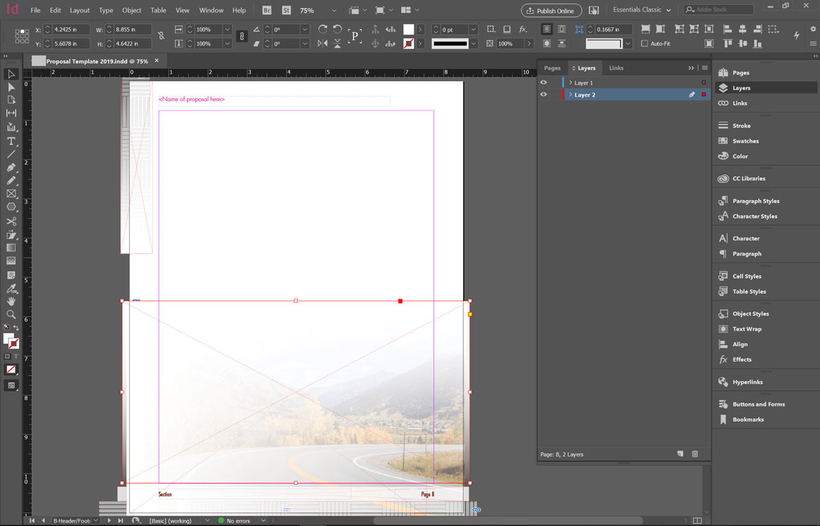Open the Essentials Classic workspace dropdown
Screen dimensions: 820x526
[640, 10]
